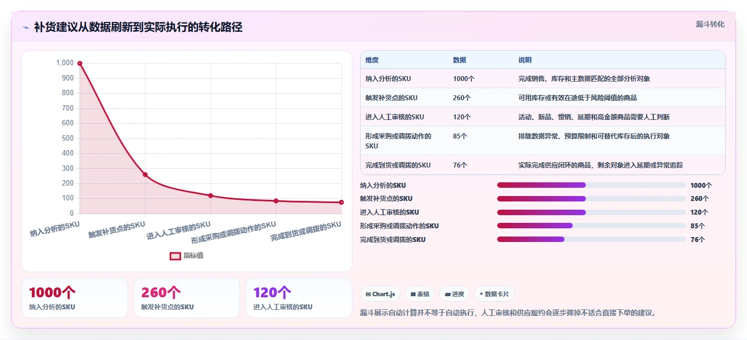
Task: Open the 120个 stat card
Action: pyautogui.click(x=299, y=298)
